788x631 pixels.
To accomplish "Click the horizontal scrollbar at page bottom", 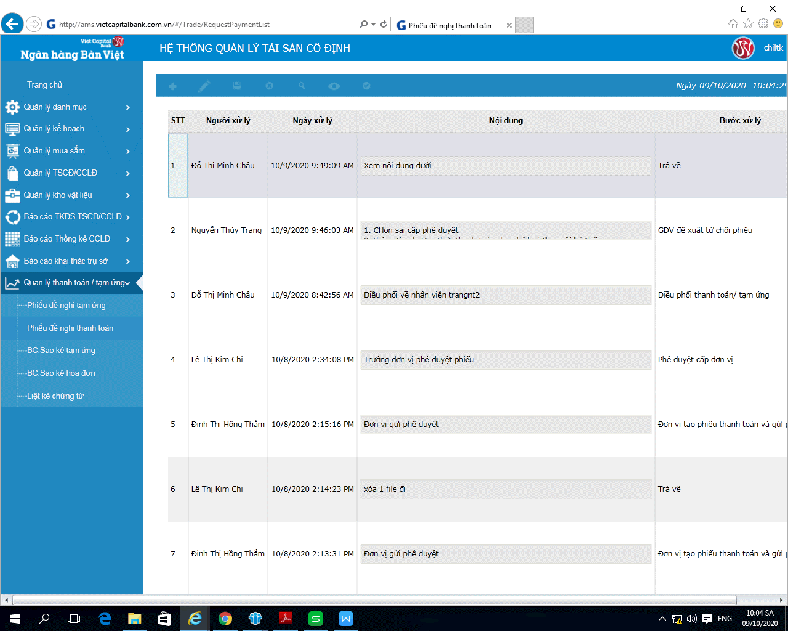I will (374, 600).
